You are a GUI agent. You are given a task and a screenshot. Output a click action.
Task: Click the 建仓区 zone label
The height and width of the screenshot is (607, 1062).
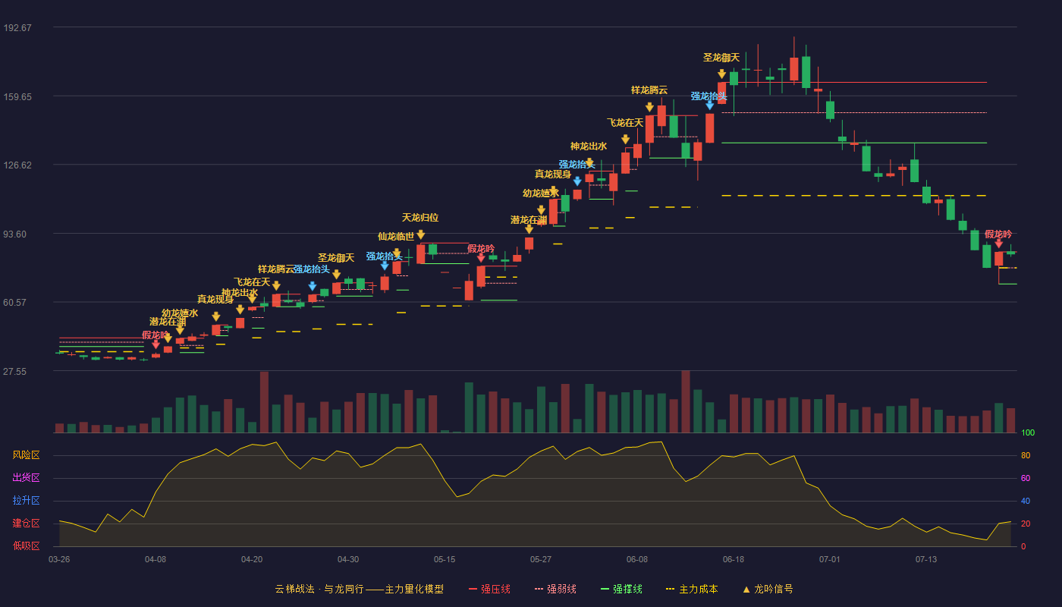pos(26,524)
